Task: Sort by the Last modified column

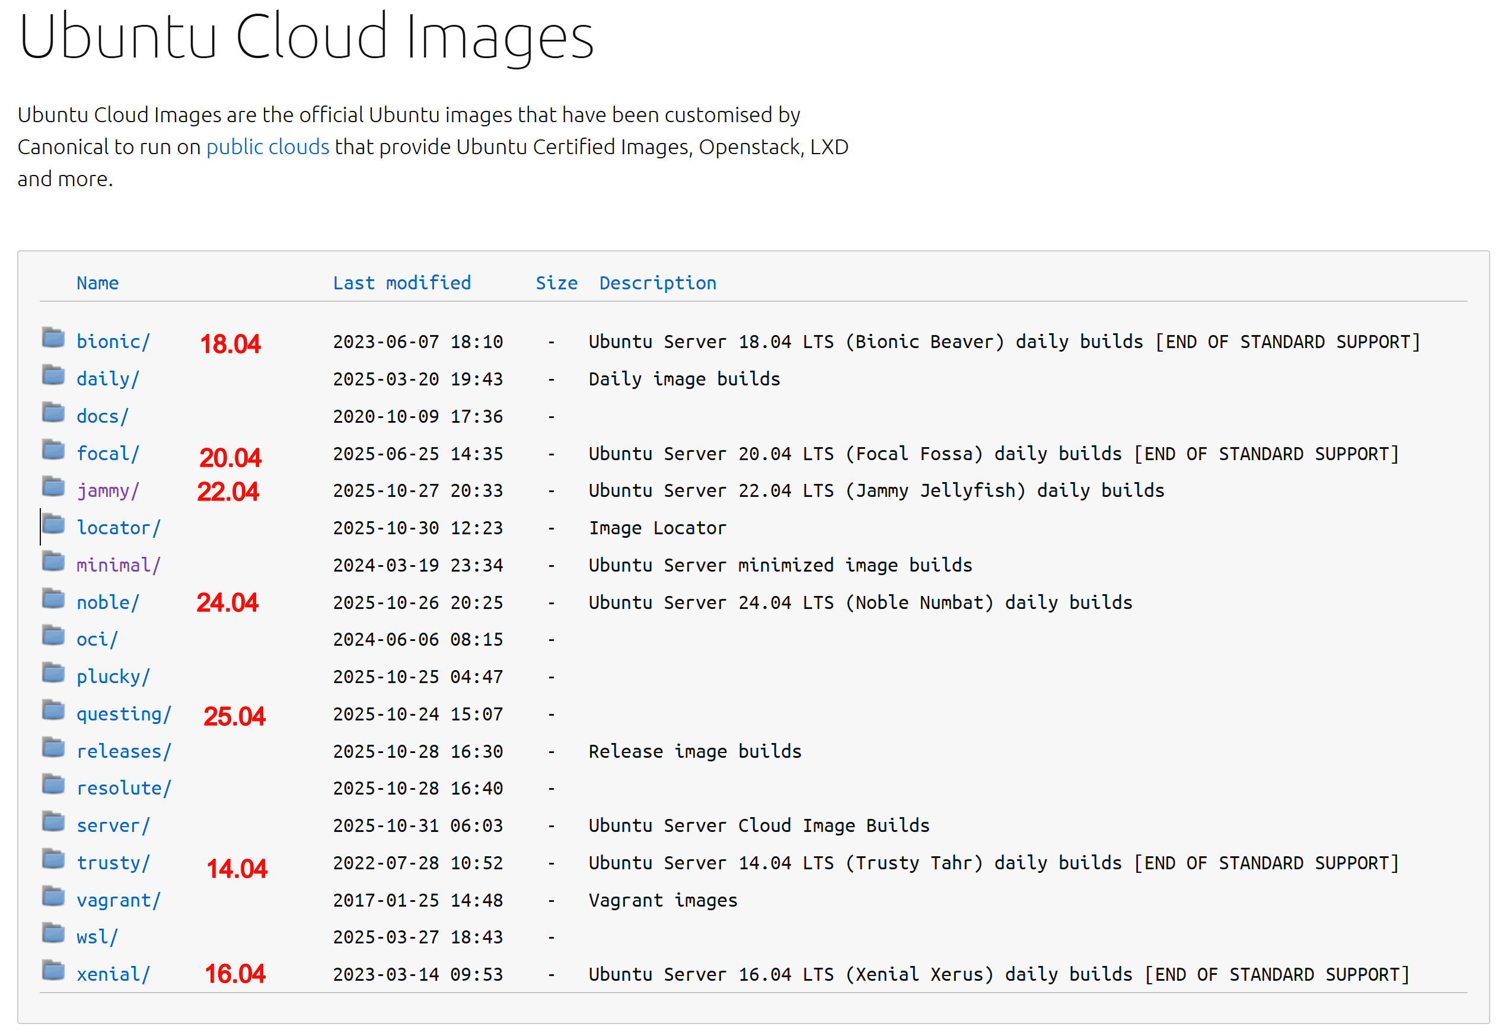Action: point(401,283)
